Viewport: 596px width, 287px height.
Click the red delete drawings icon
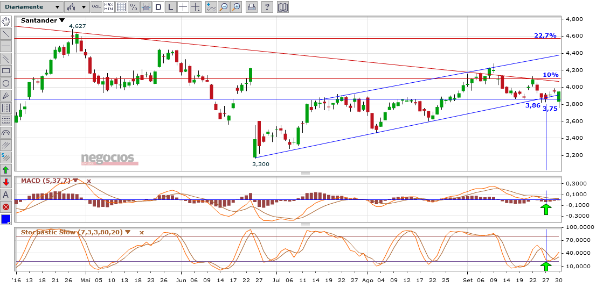6,206
